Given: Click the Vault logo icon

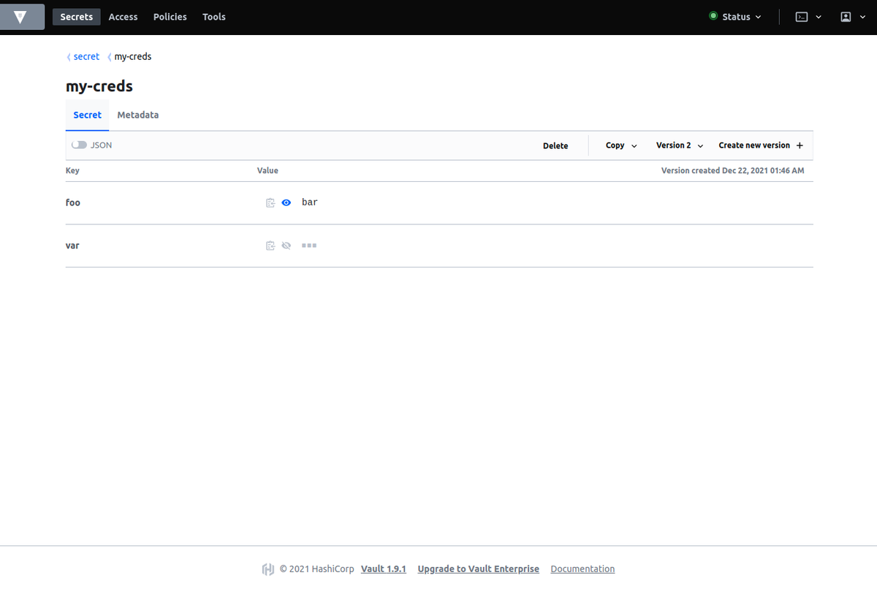Looking at the screenshot, I should 20,17.
